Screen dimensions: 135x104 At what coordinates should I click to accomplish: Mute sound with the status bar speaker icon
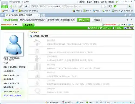[102, 102]
